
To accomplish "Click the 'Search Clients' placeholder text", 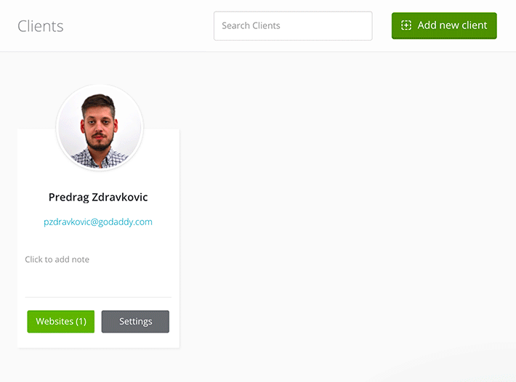I will point(251,25).
